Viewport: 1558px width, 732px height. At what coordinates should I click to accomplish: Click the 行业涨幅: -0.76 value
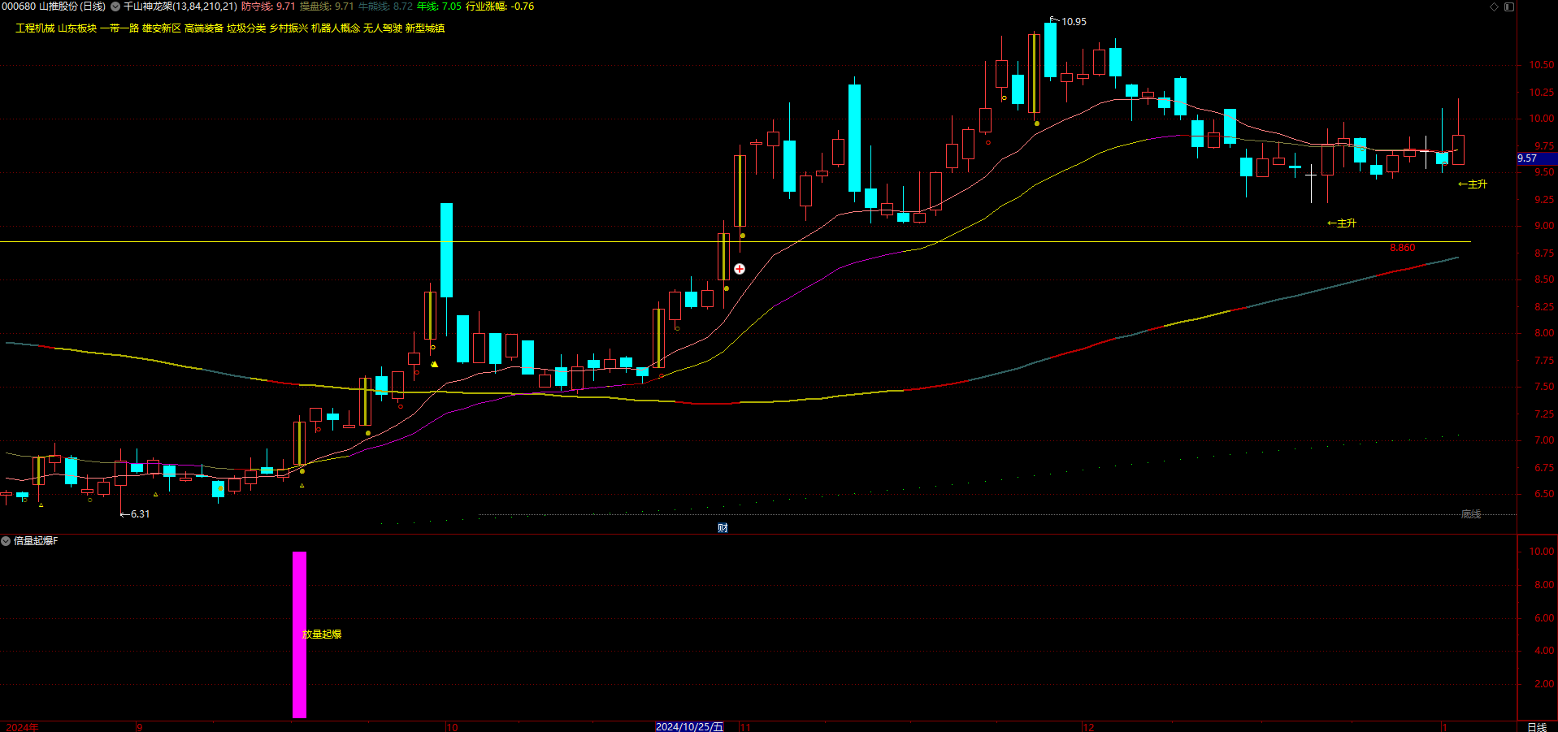(500, 6)
